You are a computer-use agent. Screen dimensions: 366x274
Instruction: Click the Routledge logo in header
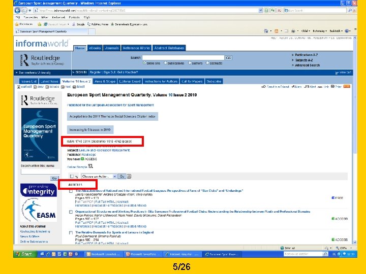42,60
